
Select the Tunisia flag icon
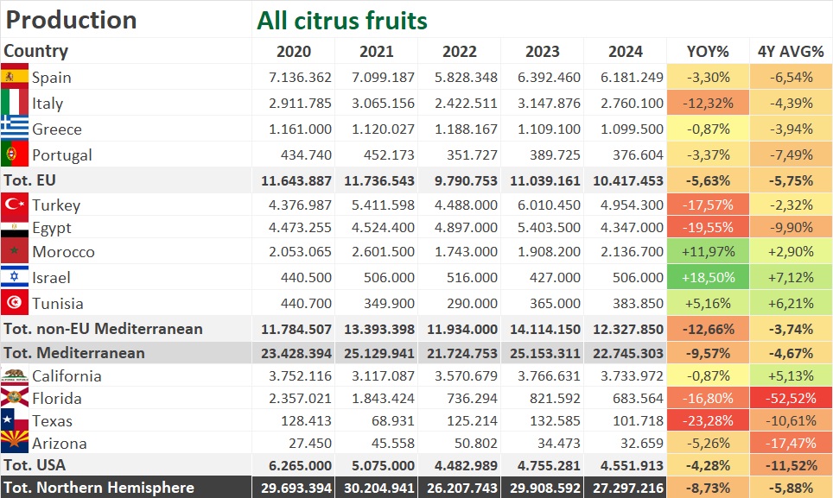pos(15,303)
